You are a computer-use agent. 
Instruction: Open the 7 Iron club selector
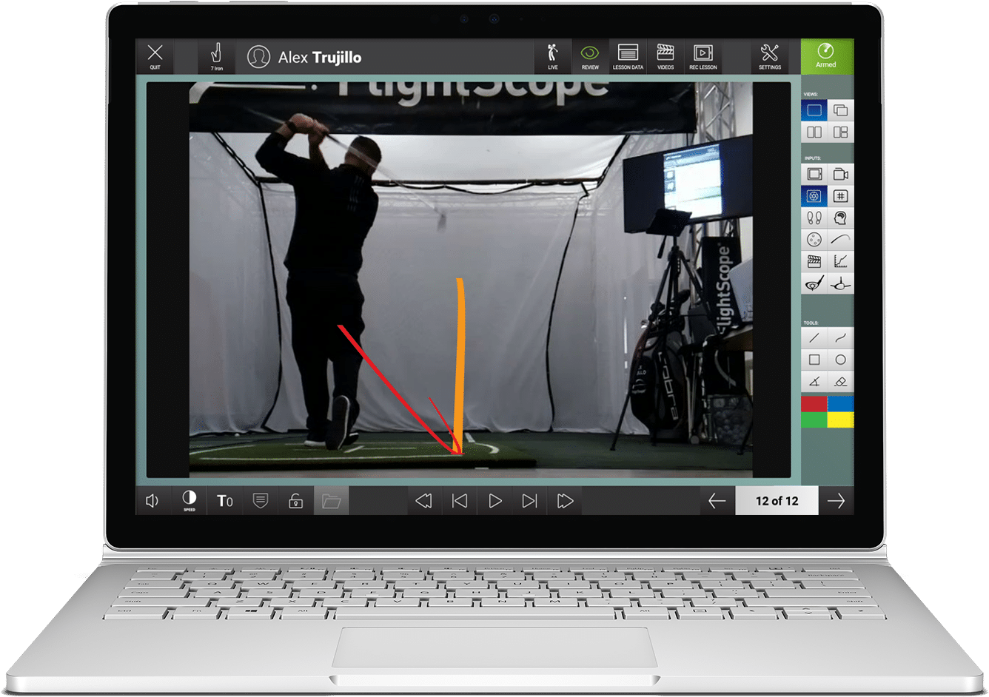tap(216, 56)
